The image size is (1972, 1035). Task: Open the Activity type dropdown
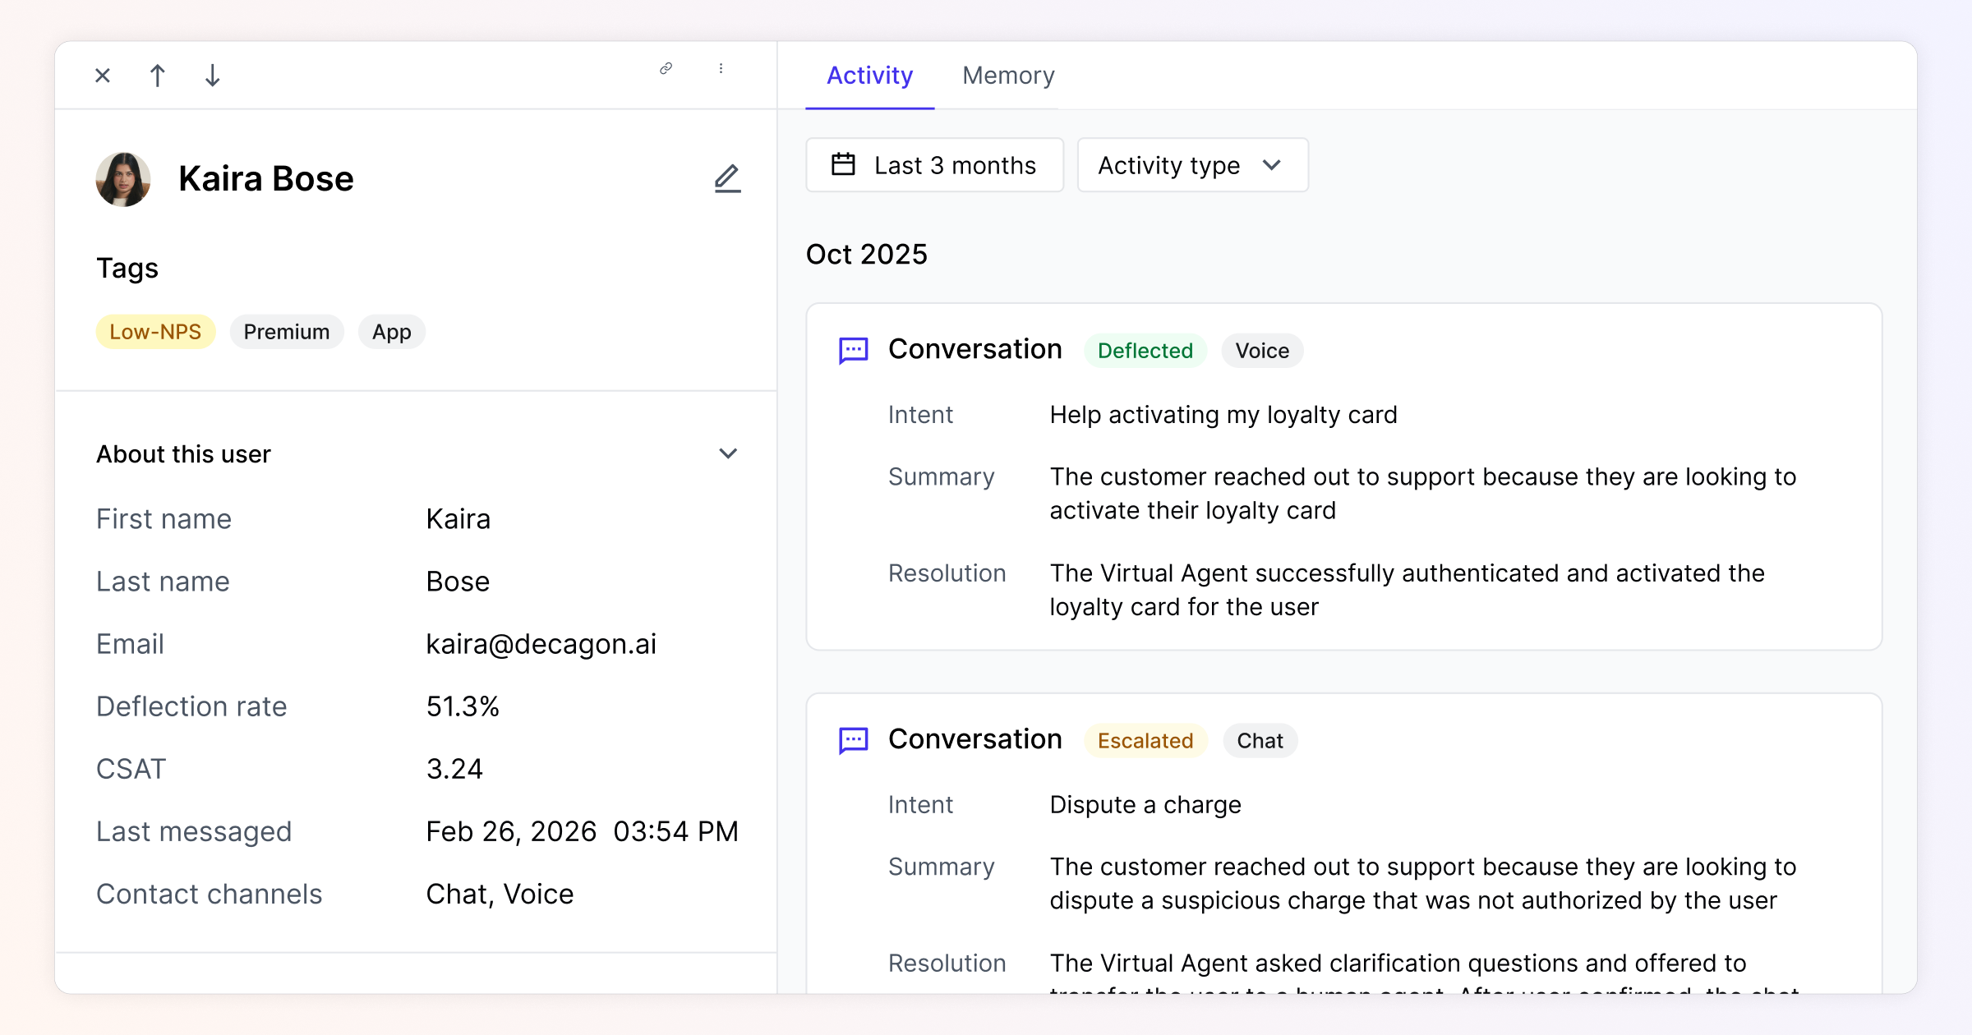pyautogui.click(x=1192, y=165)
